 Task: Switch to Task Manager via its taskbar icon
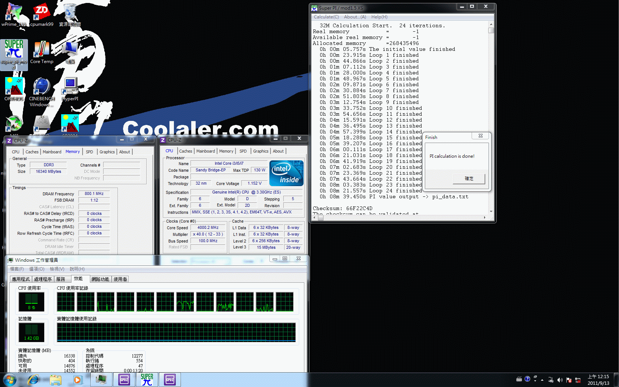tap(101, 380)
